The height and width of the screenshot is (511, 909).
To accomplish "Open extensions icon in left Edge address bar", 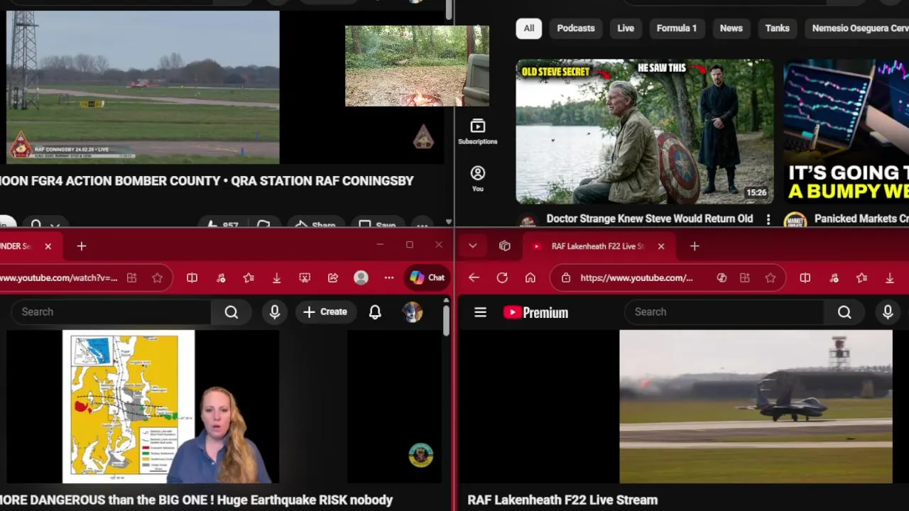I will (131, 278).
